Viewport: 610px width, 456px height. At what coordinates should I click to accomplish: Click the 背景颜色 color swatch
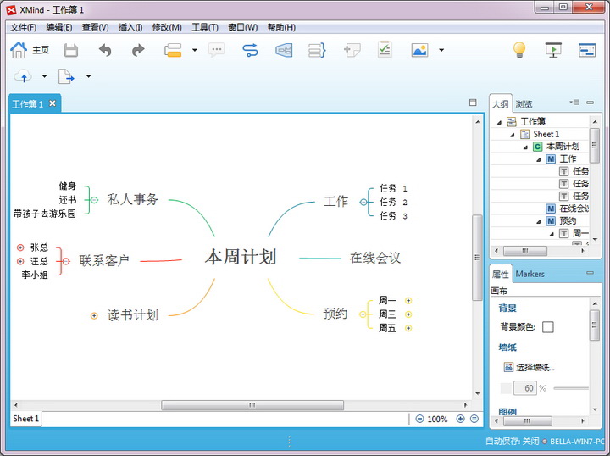tap(548, 327)
